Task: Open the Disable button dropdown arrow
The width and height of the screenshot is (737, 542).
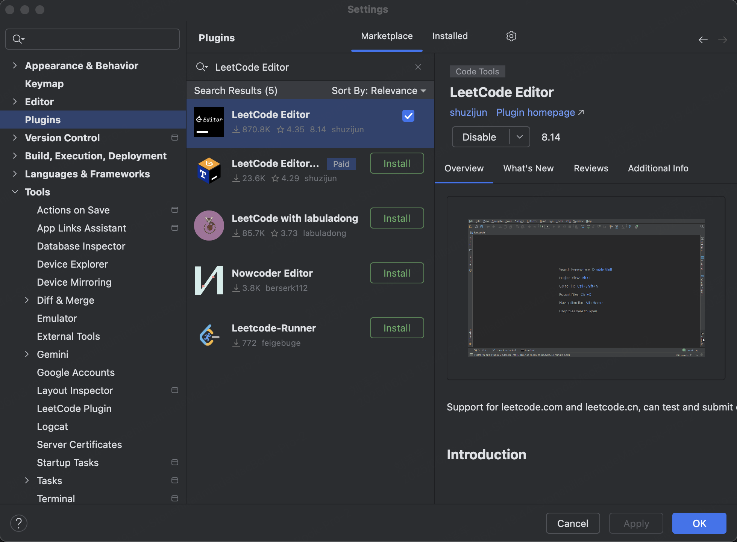Action: click(x=520, y=137)
